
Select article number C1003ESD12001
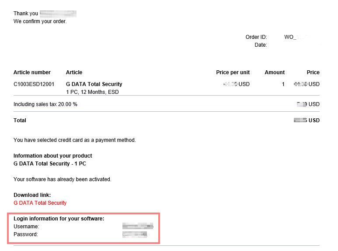coord(34,84)
